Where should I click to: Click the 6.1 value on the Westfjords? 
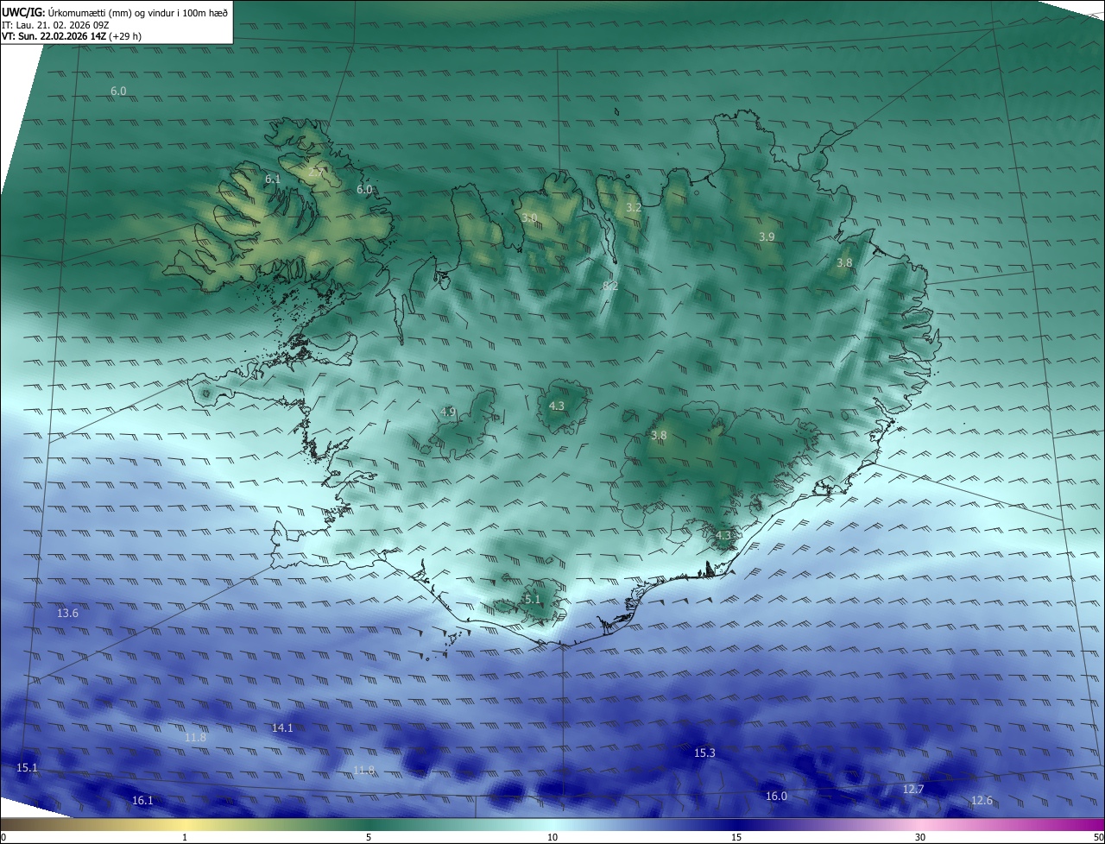tap(273, 180)
